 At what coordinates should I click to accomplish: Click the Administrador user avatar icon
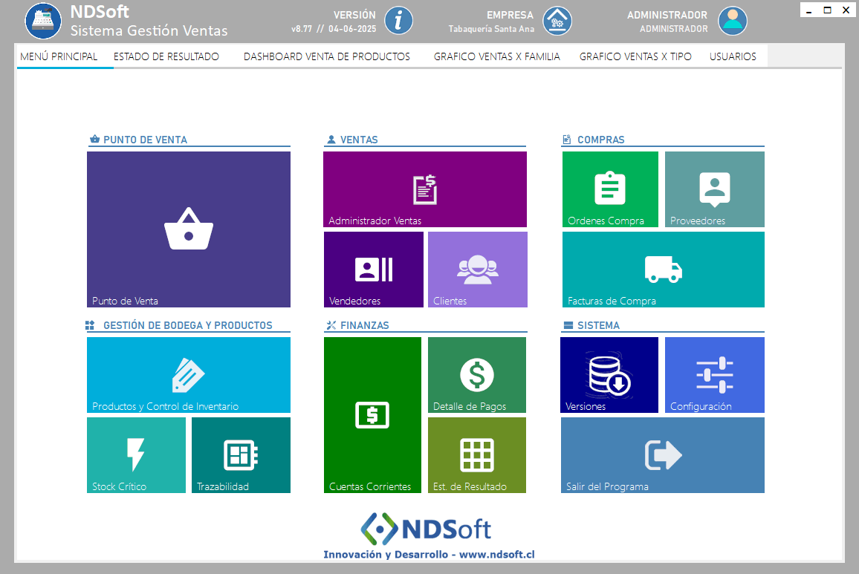(x=733, y=21)
